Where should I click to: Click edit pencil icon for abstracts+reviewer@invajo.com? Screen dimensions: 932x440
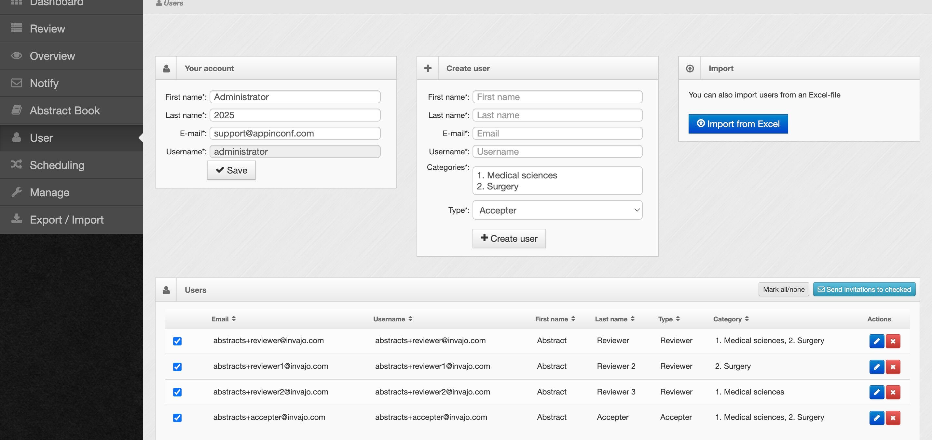[876, 341]
